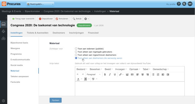The height and width of the screenshot is (104, 195).
Task: Save with the Opslaan button
Action: tap(55, 100)
